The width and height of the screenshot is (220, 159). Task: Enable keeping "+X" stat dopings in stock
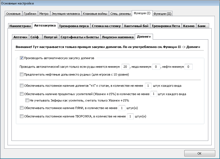21,86
